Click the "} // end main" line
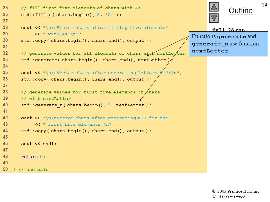Image resolution: width=270 pixels, height=202 pixels. [31, 170]
